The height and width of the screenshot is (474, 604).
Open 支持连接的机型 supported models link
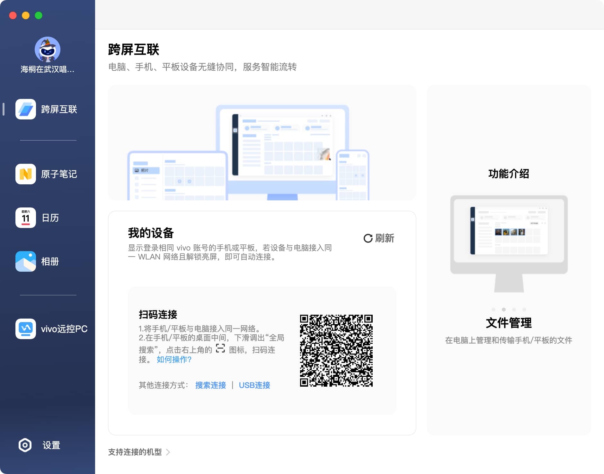pos(135,452)
